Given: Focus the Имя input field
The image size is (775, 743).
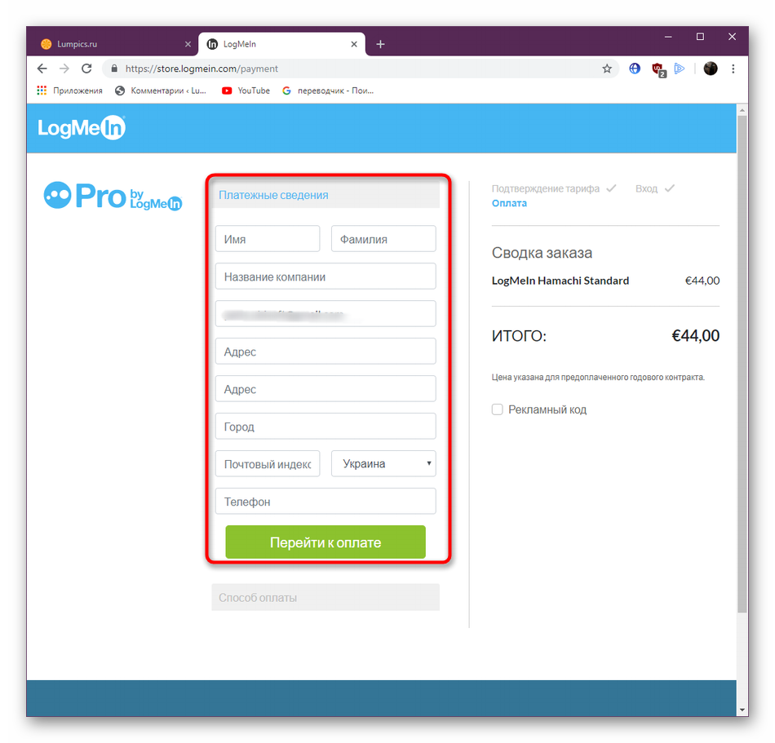Looking at the screenshot, I should coord(268,239).
